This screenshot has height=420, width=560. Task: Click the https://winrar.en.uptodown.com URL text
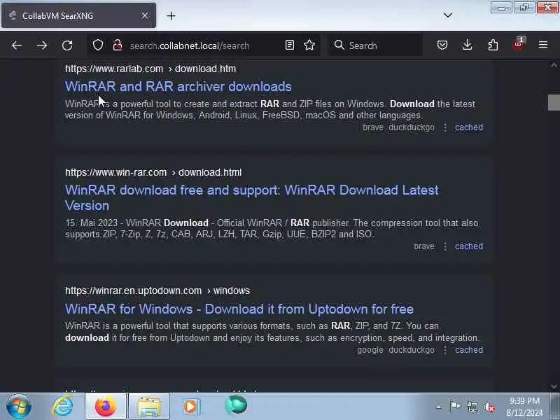pos(133,290)
